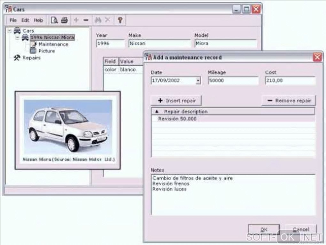Viewport: 326px width, 245px height.
Task: Click the Make field containing Nissan
Action: click(x=159, y=44)
